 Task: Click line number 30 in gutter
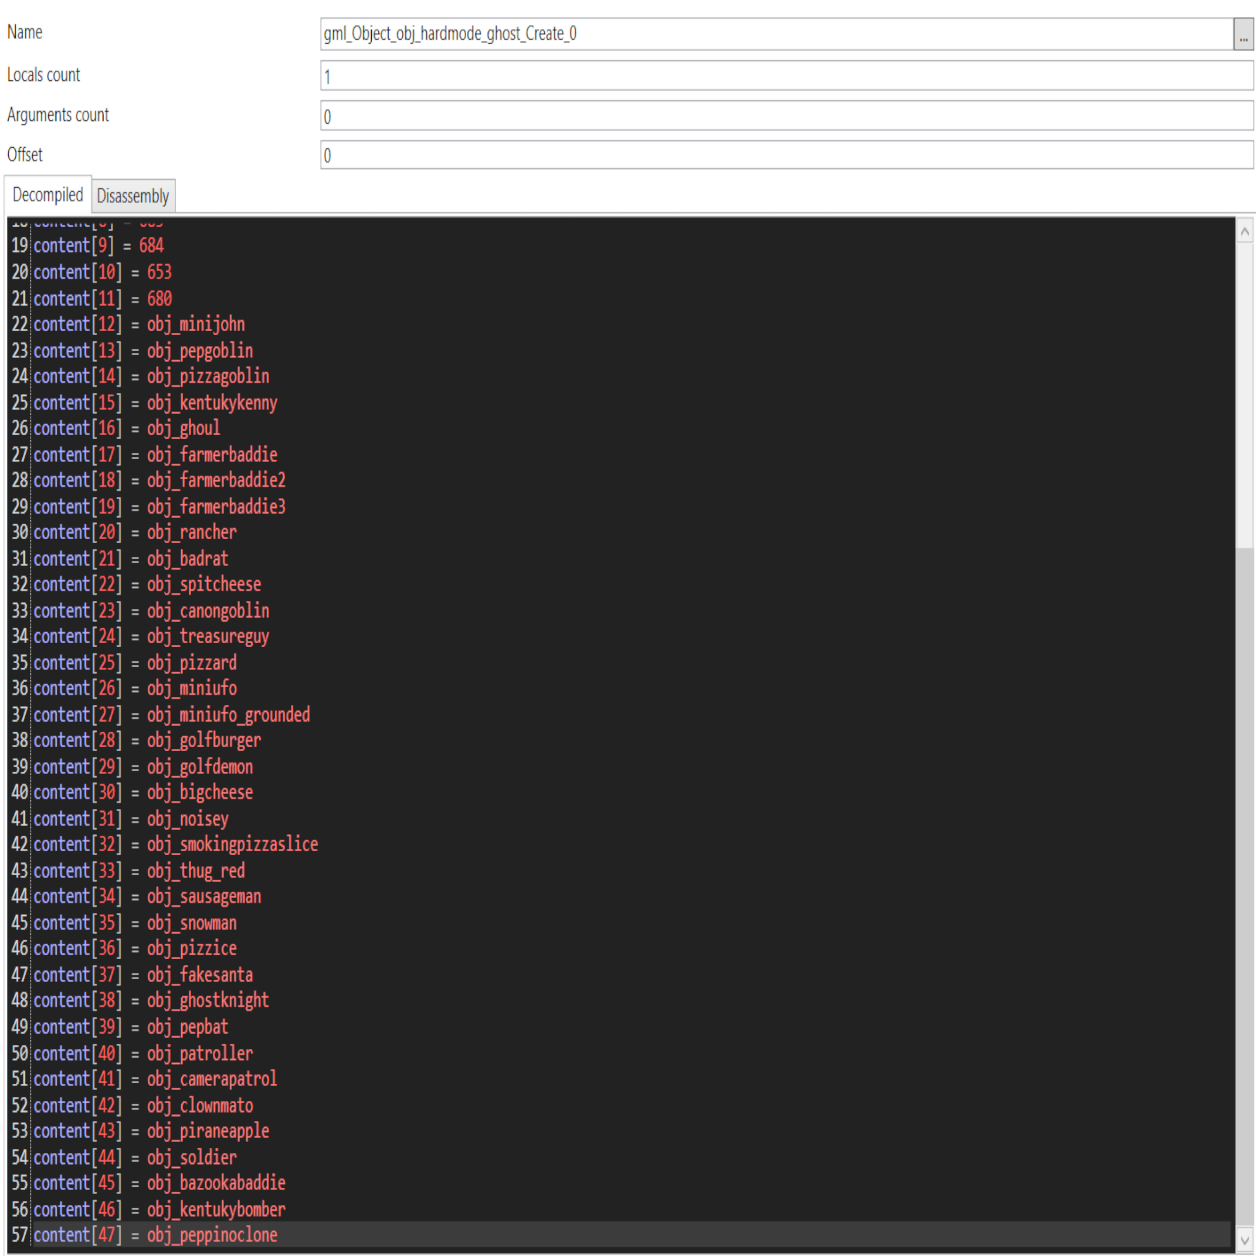(20, 532)
